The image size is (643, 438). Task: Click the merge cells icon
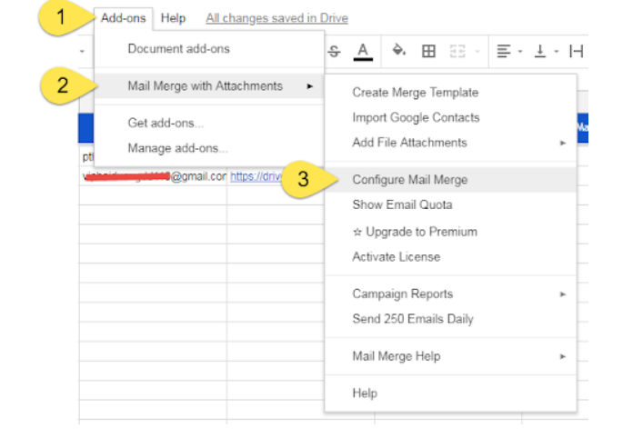pyautogui.click(x=457, y=51)
